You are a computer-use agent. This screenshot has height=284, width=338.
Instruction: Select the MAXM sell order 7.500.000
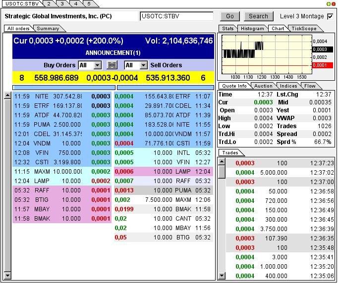(x=164, y=200)
